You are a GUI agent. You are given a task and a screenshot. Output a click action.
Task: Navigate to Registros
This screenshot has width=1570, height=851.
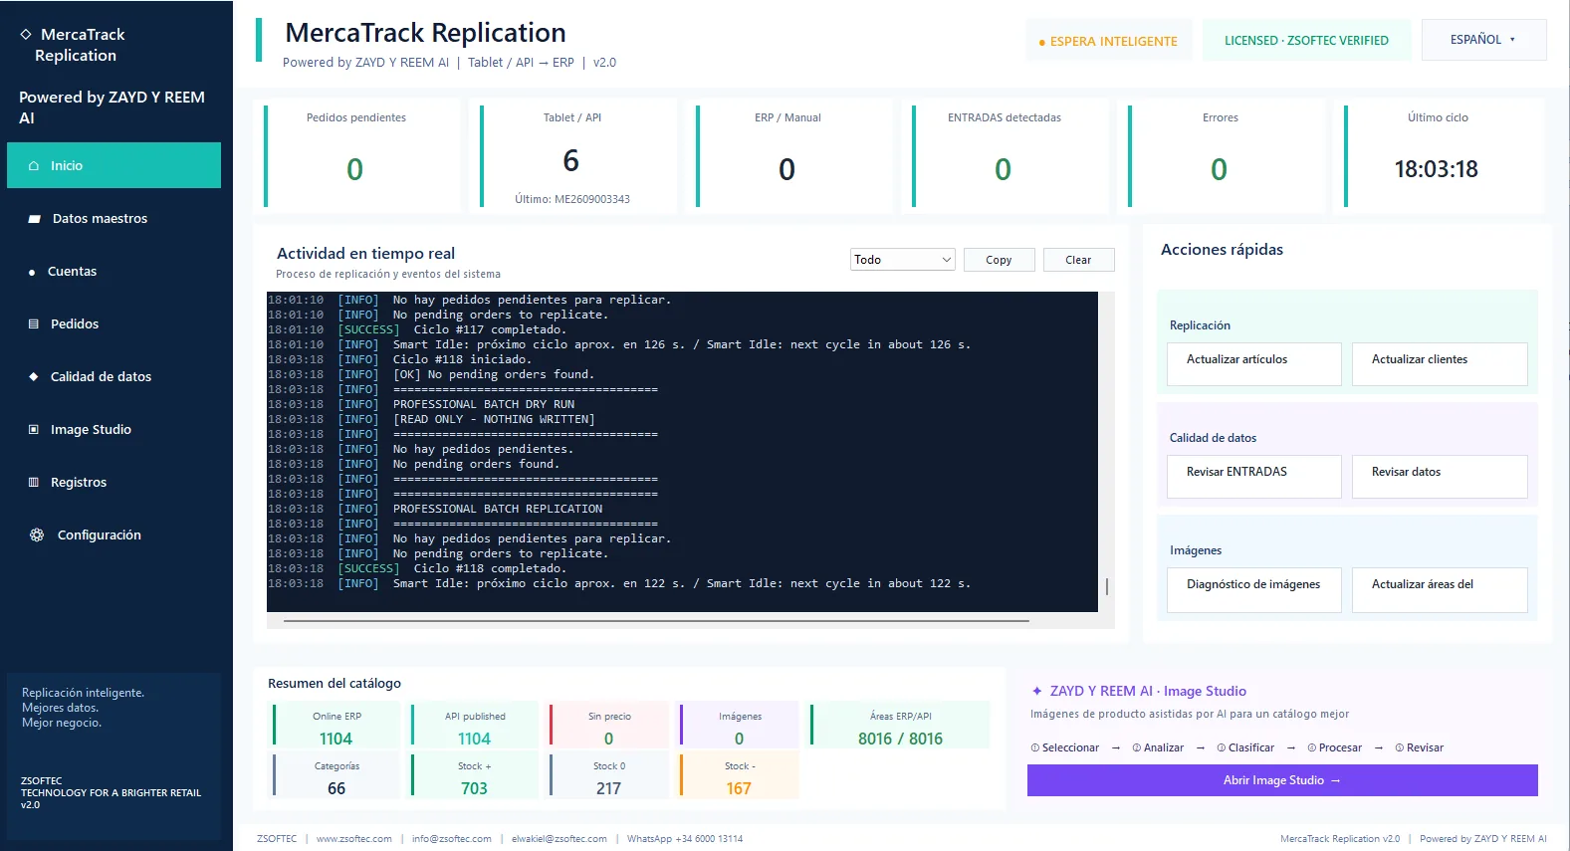[113, 482]
